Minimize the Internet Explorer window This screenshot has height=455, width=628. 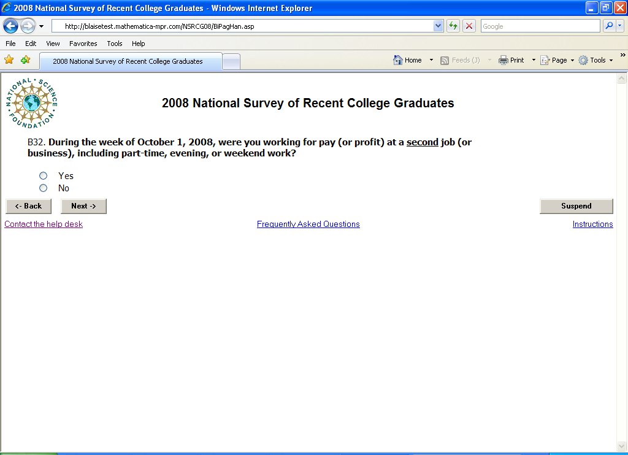point(592,7)
